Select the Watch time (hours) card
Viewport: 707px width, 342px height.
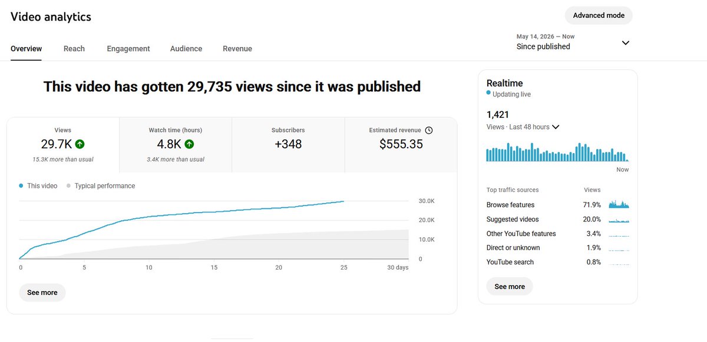[x=176, y=145]
